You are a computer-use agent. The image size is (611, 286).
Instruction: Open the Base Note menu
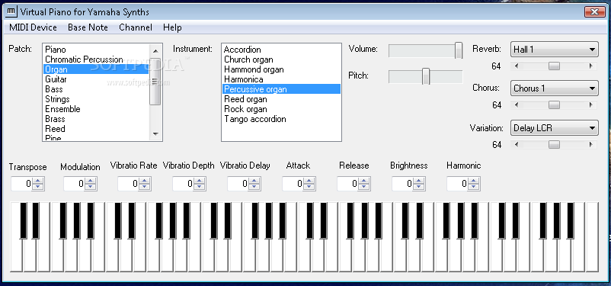pos(88,27)
